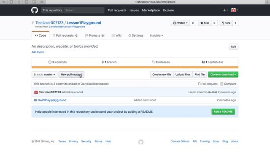270x152 pixels.
Task: Open the API footer link
Action: 194,141
